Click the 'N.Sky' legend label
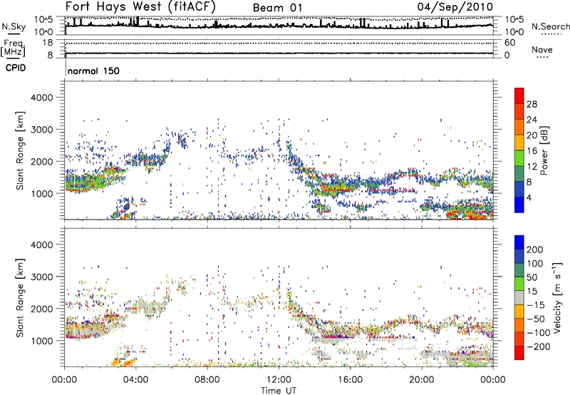 [x=14, y=26]
